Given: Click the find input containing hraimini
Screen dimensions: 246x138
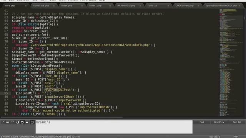Looking at the screenshot, I should coord(114,127).
